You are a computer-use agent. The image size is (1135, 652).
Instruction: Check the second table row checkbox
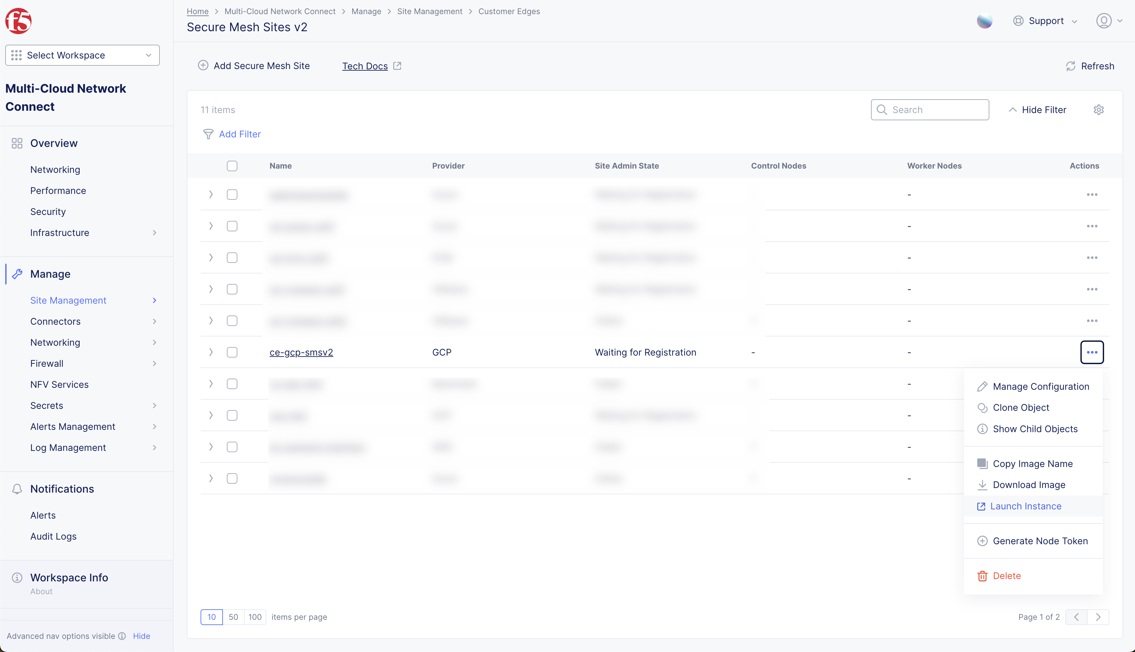(x=232, y=226)
